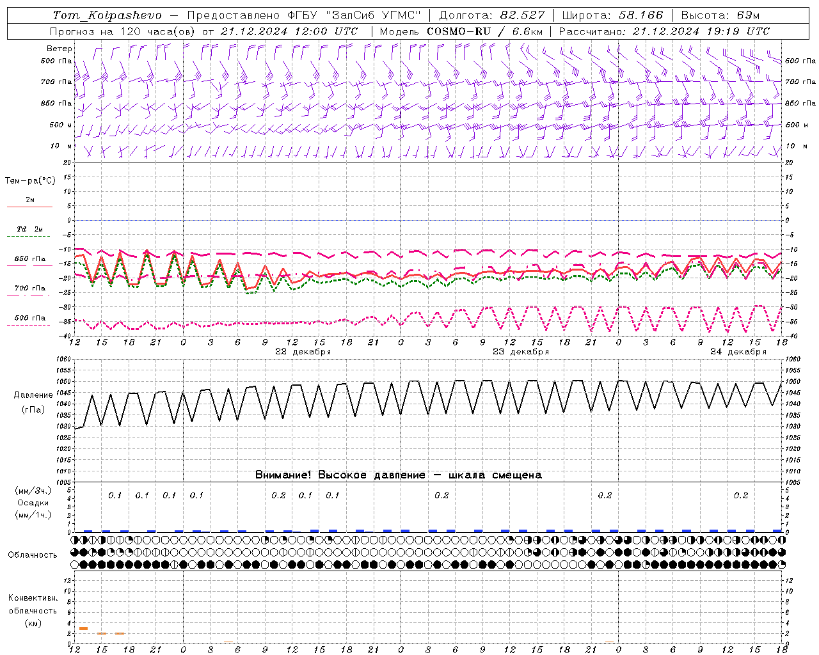Click the 700 гПа temperature legend entry

(x=29, y=288)
